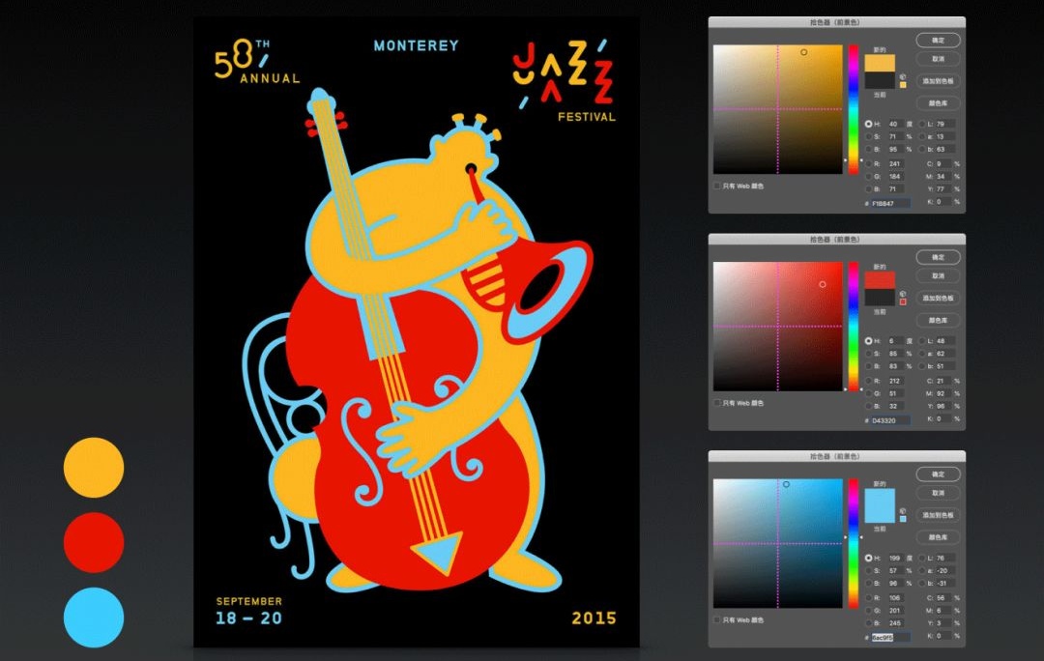This screenshot has height=661, width=1044.
Task: Click the hue slider in the yellow picker
Action: coord(854,110)
